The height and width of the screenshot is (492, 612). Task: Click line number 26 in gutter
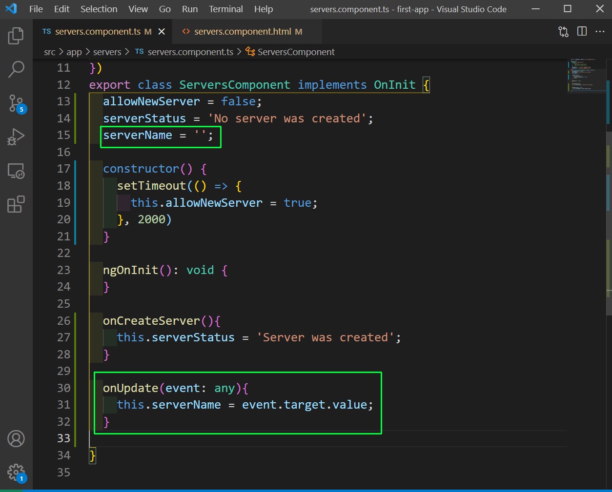tap(64, 320)
